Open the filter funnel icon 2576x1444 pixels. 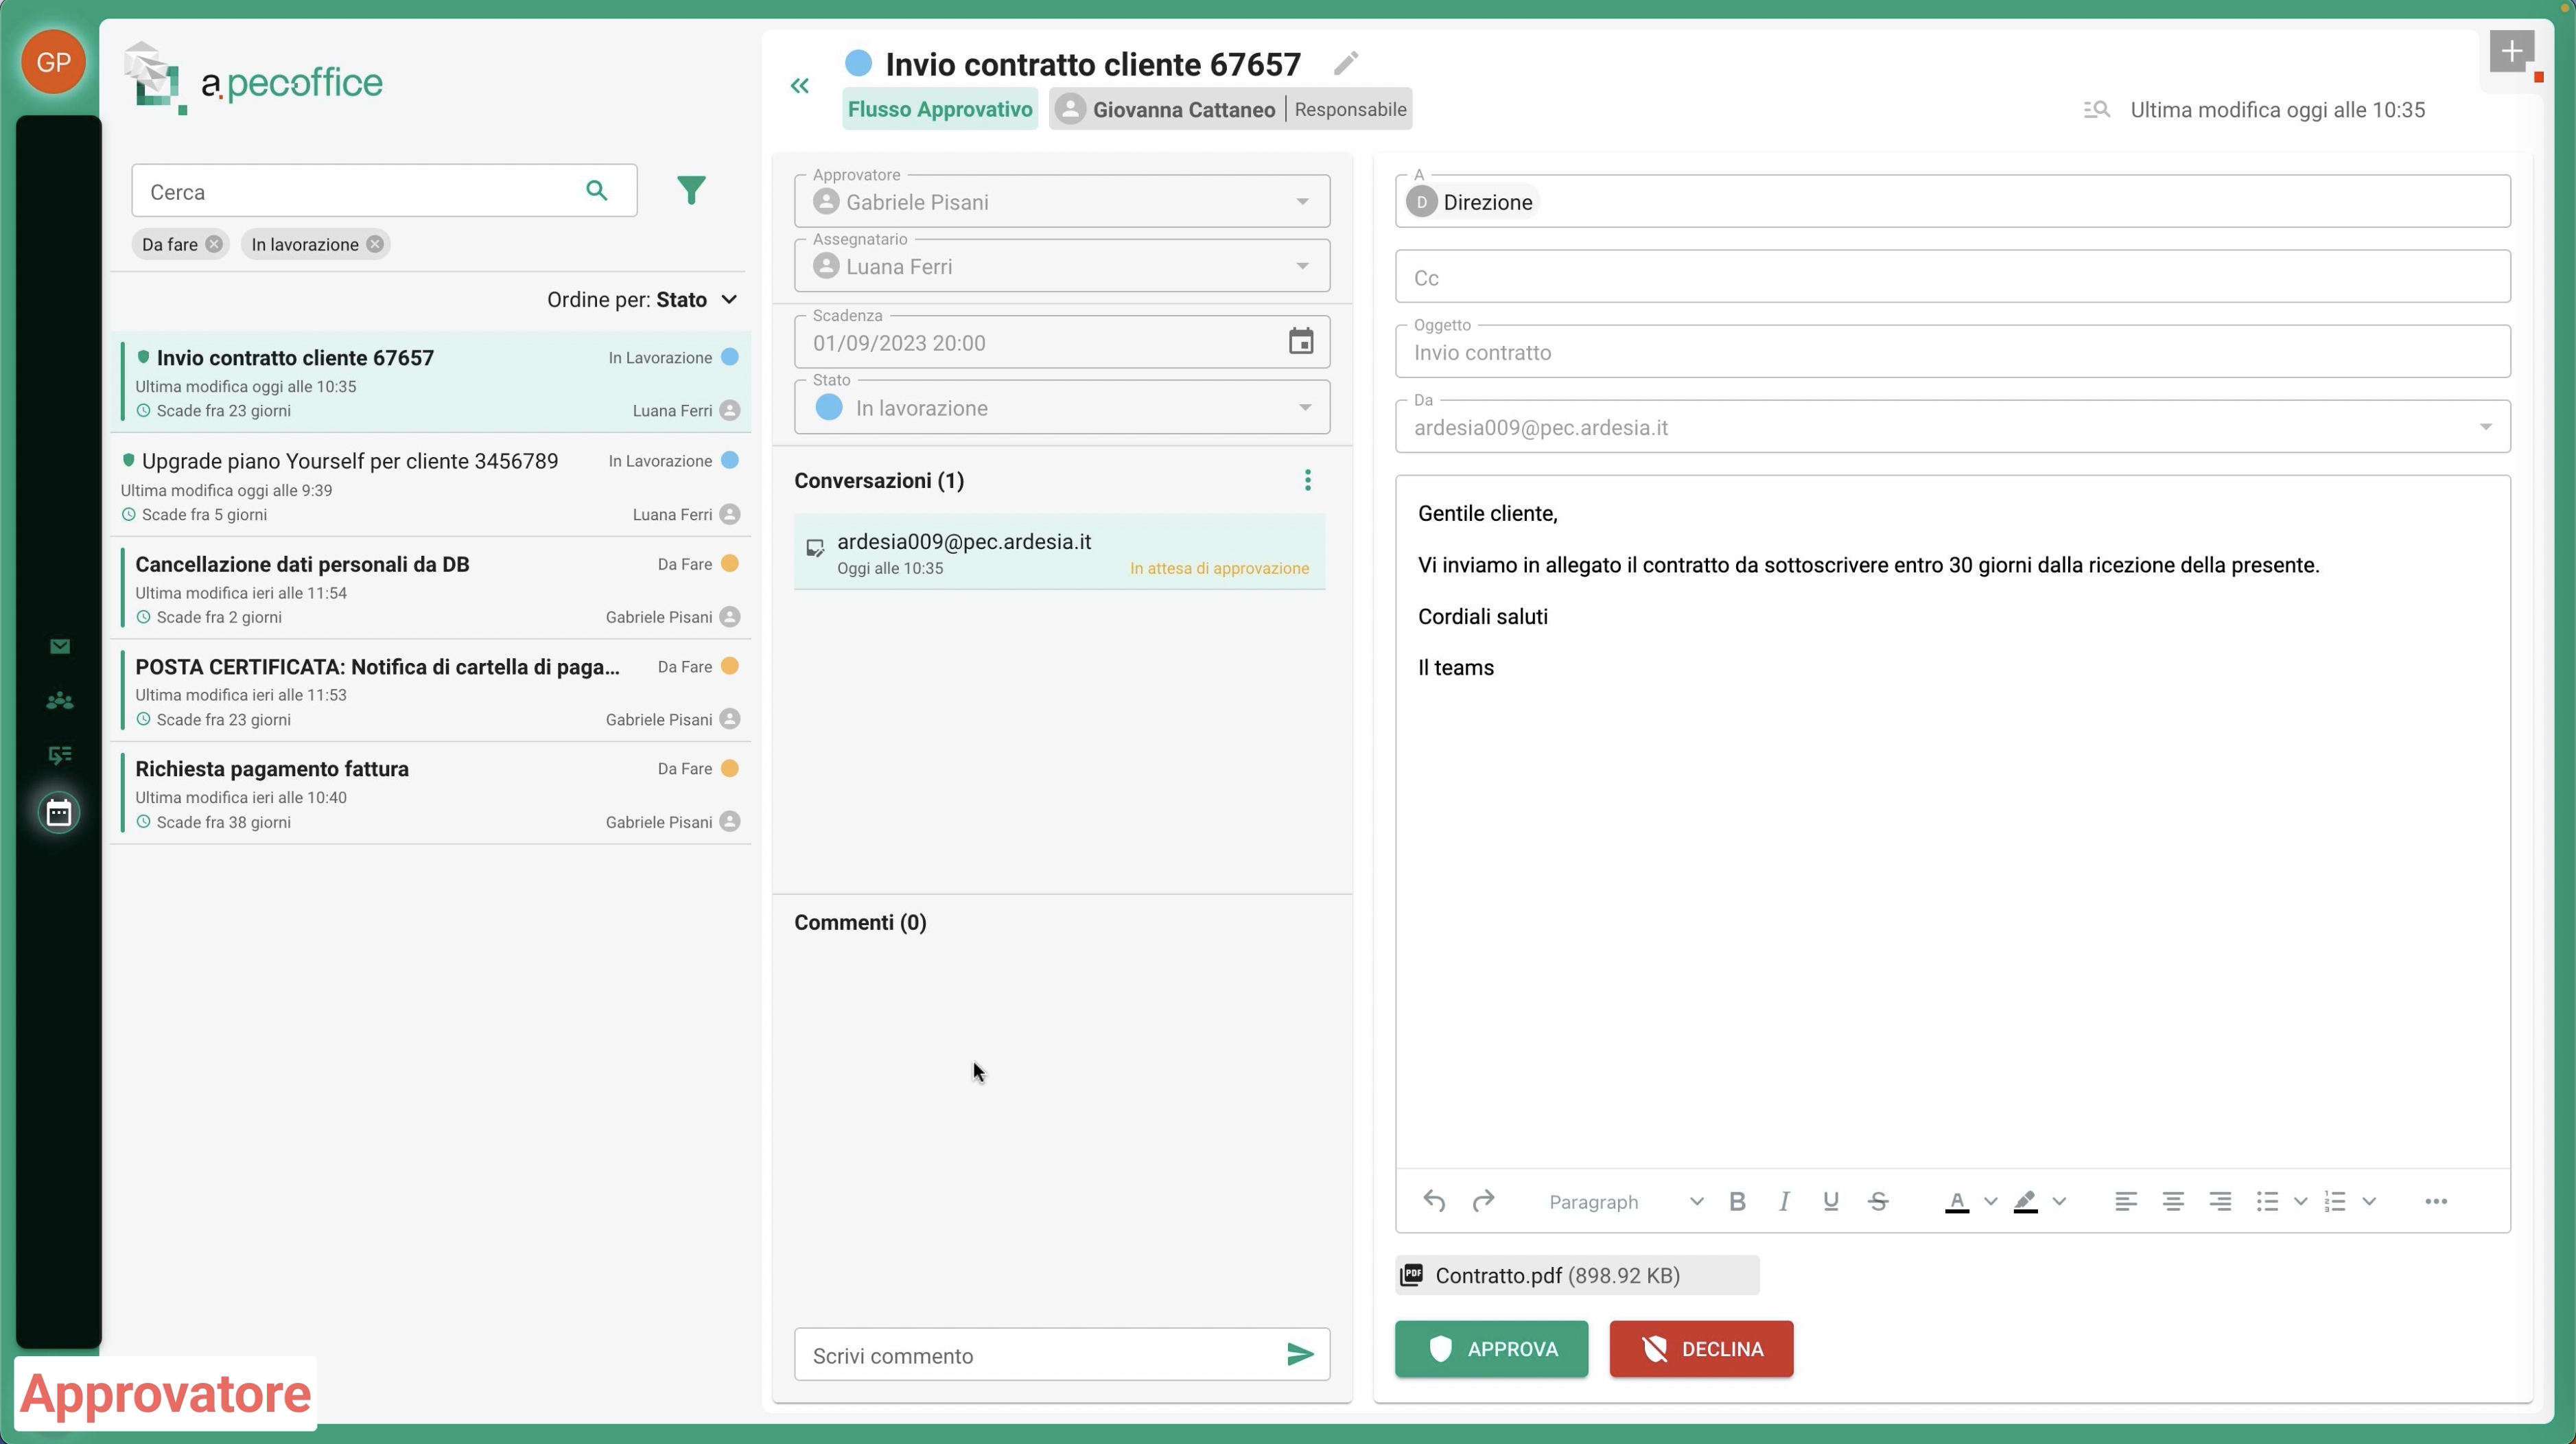(691, 190)
